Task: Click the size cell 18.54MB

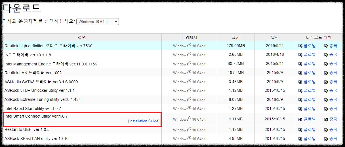Action: 236,73
